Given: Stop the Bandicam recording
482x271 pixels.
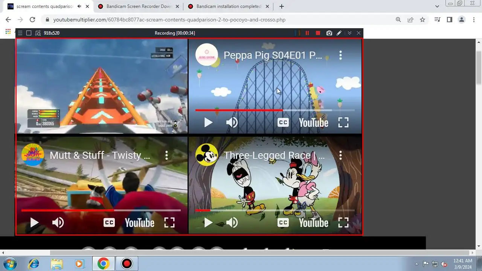Looking at the screenshot, I should (318, 33).
